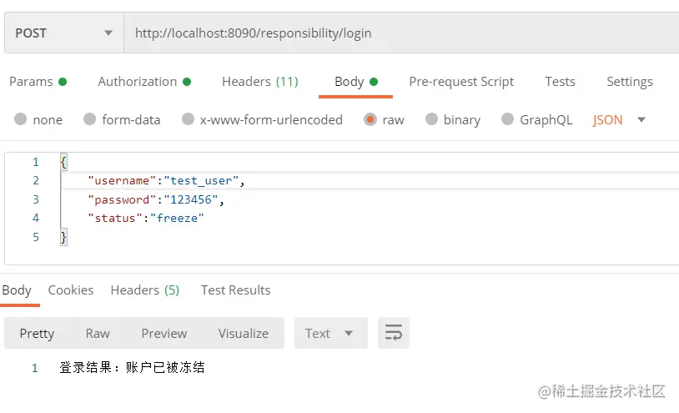Select the none body radio option
679x413 pixels.
tap(21, 119)
